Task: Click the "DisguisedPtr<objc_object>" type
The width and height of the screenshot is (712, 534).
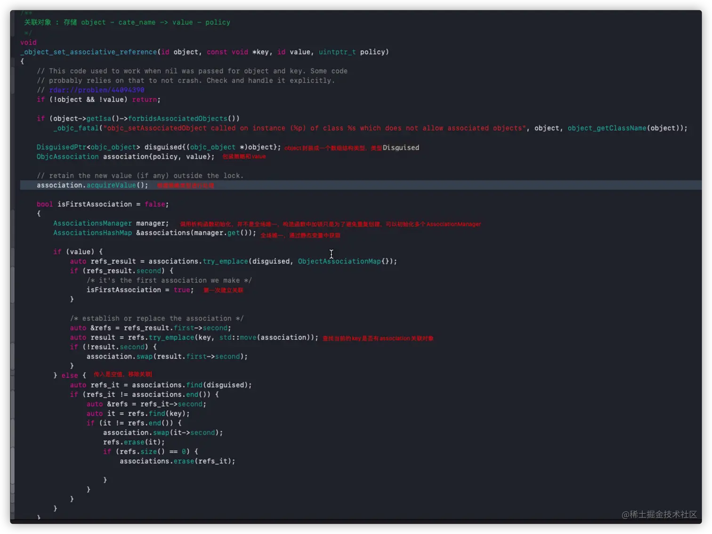Action: 89,147
